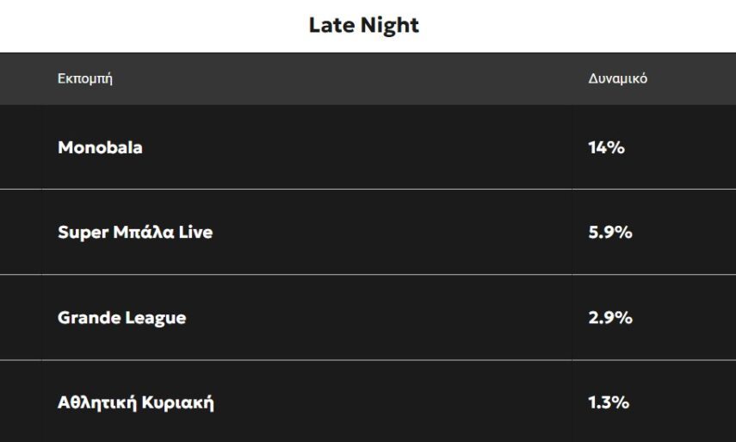The image size is (736, 442).
Task: Open the 'Αθλητική Κυριακή' entry
Action: point(135,402)
